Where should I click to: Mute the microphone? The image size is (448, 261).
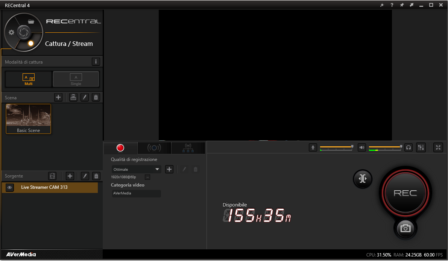point(313,147)
